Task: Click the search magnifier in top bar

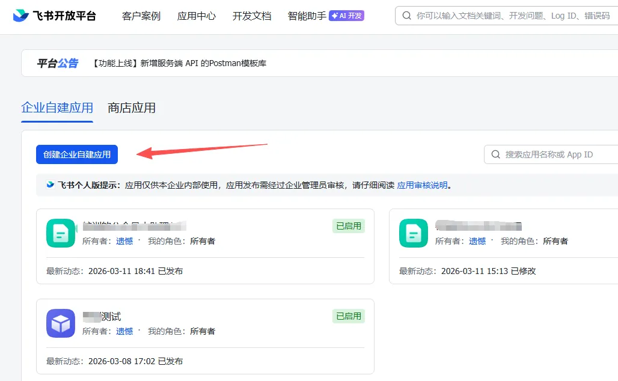Action: 407,16
